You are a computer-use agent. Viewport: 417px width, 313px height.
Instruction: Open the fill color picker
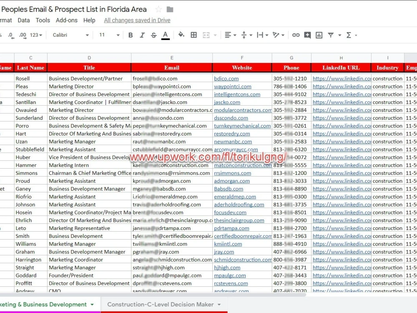181,35
